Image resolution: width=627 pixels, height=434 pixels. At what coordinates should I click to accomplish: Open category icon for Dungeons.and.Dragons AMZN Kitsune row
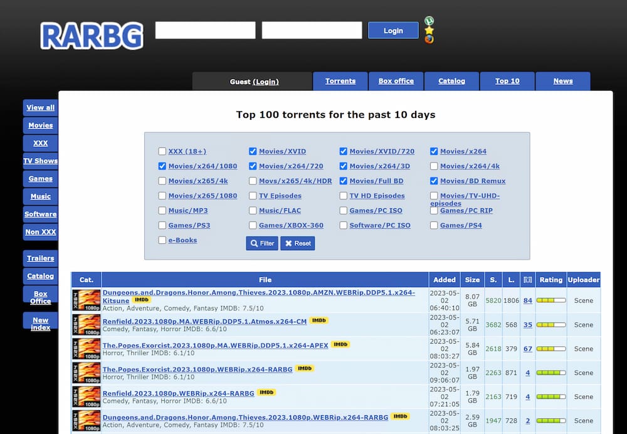(x=87, y=300)
